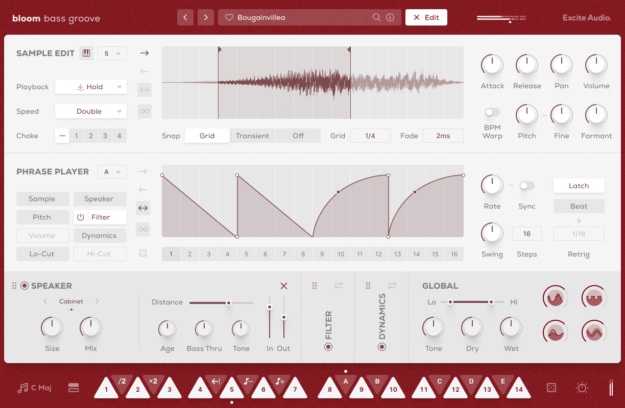Enable the infinity loop icon in Phrase Player
The image size is (625, 408).
(x=143, y=229)
